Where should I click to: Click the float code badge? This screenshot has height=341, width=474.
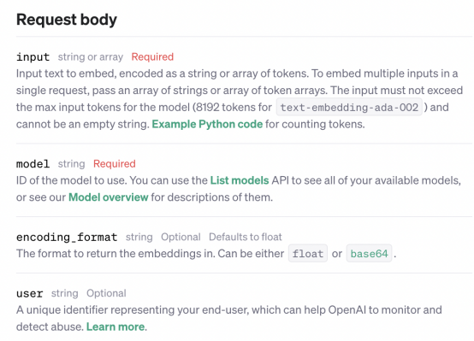(x=308, y=254)
